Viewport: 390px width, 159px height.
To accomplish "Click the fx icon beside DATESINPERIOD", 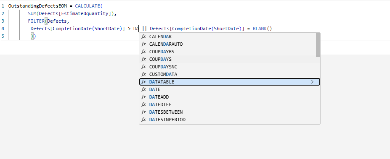I will 143,120.
